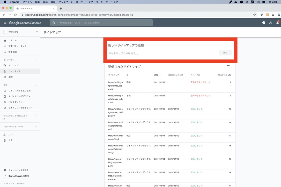Open Search Console の概要
This screenshot has width=281, height=187.
pyautogui.click(x=20, y=176)
